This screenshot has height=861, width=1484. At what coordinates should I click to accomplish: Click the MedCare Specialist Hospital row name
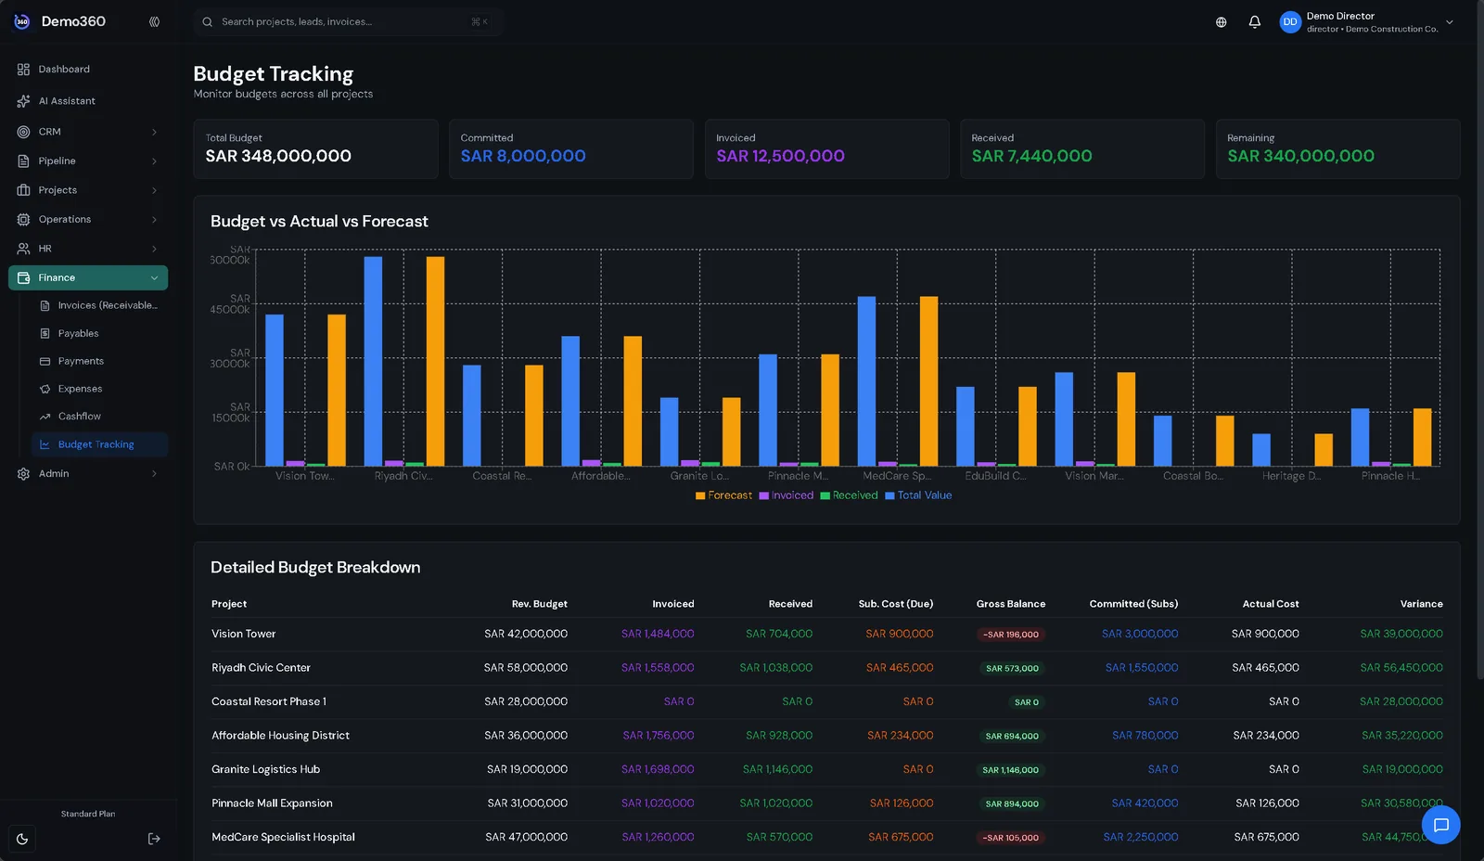(x=283, y=837)
